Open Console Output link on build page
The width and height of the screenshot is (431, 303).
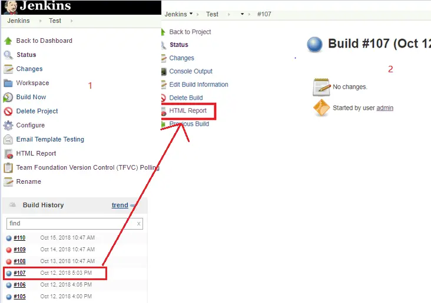[191, 71]
